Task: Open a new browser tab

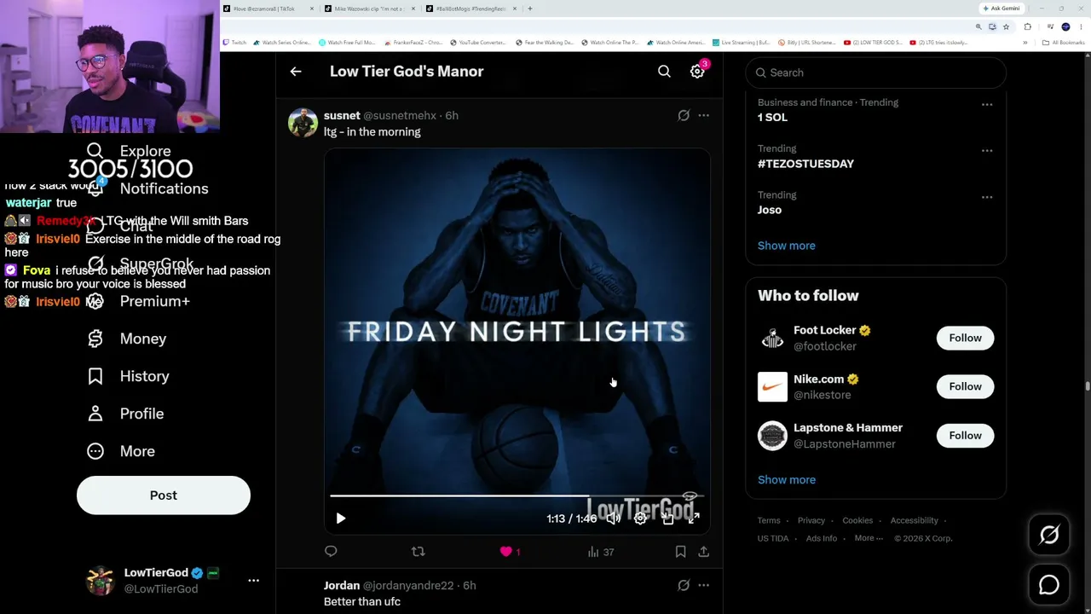Action: click(x=530, y=9)
